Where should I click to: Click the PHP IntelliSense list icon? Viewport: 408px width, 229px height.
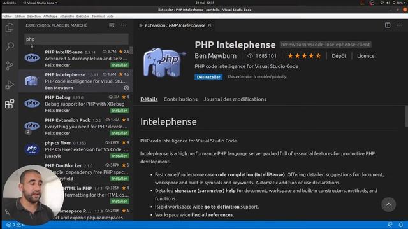tap(32, 58)
